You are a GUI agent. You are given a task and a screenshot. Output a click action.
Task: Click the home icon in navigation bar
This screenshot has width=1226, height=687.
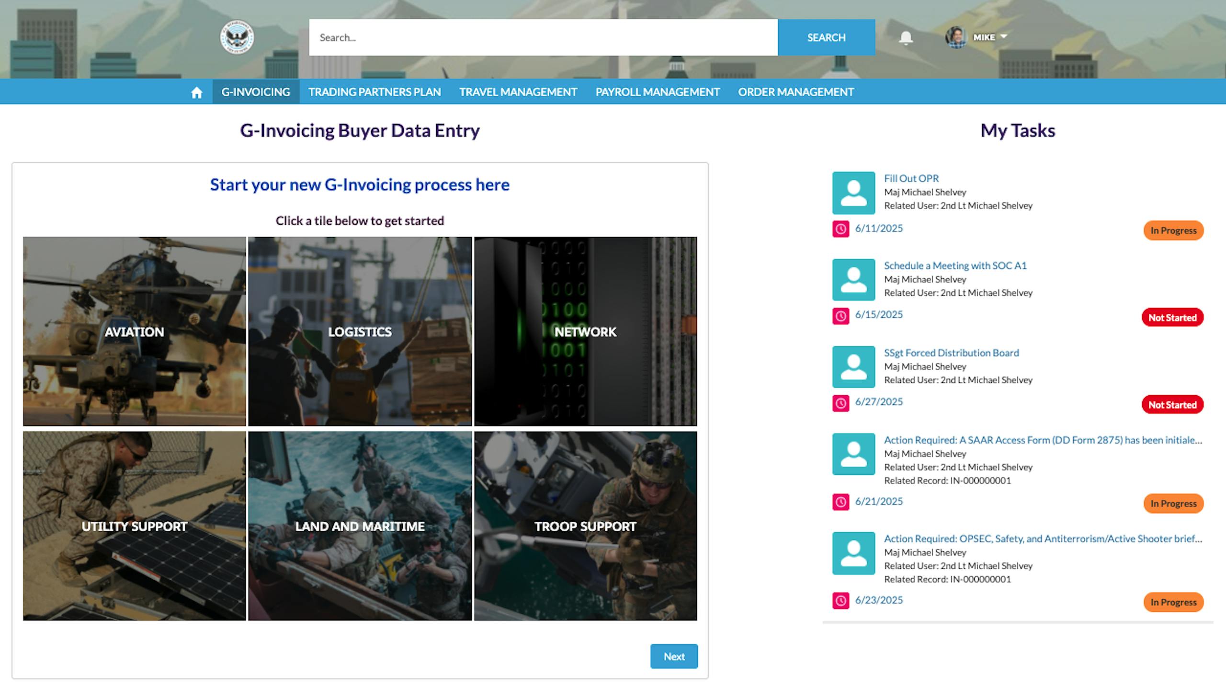pos(196,92)
